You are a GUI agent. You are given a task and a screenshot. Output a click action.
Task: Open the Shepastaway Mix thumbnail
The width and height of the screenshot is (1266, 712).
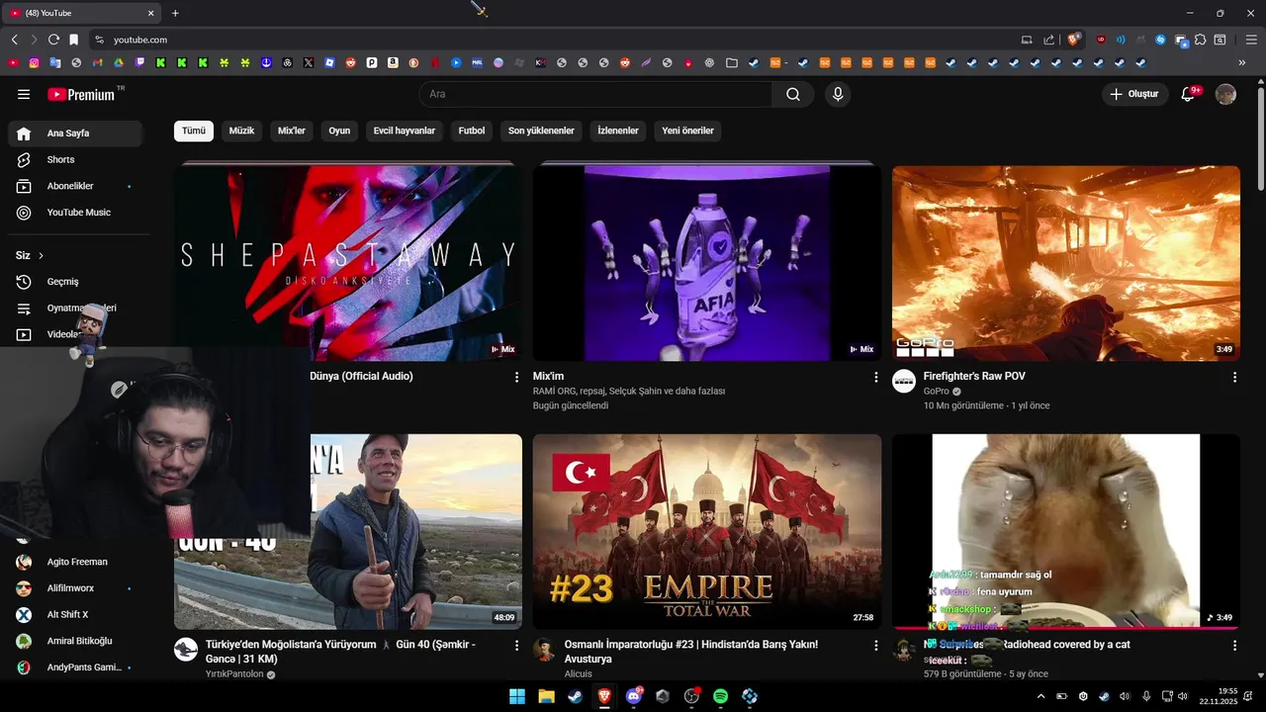pos(348,263)
